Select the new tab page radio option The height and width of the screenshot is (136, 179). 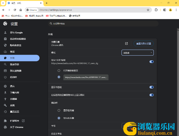coord(59,71)
